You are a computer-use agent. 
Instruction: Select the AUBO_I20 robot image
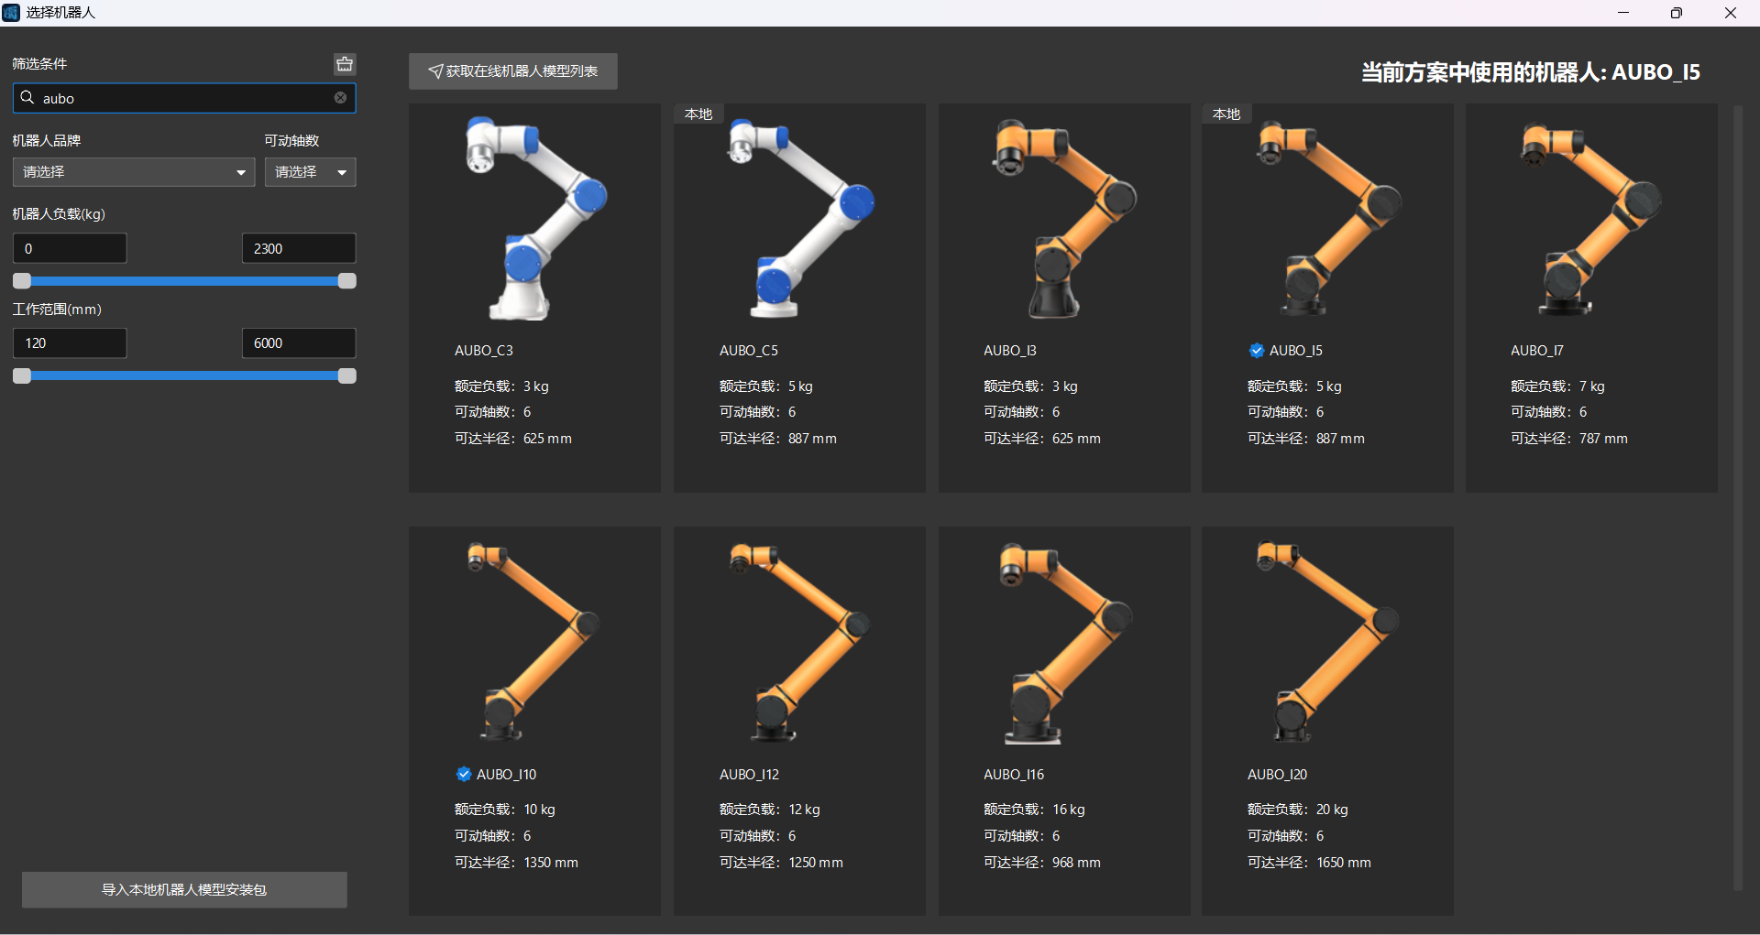[1326, 641]
